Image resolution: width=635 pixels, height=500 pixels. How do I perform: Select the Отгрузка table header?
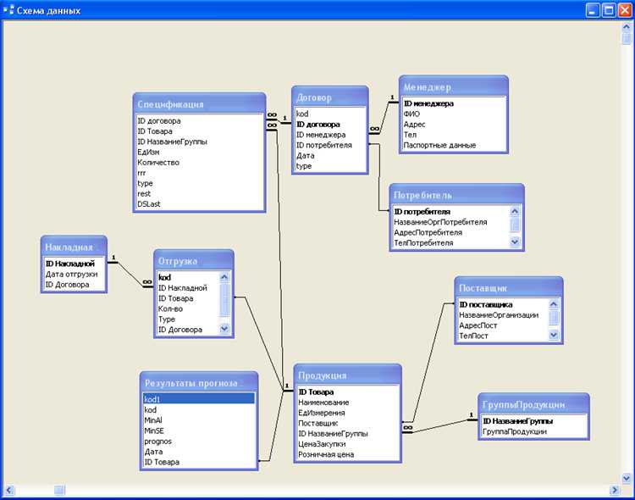coord(194,261)
